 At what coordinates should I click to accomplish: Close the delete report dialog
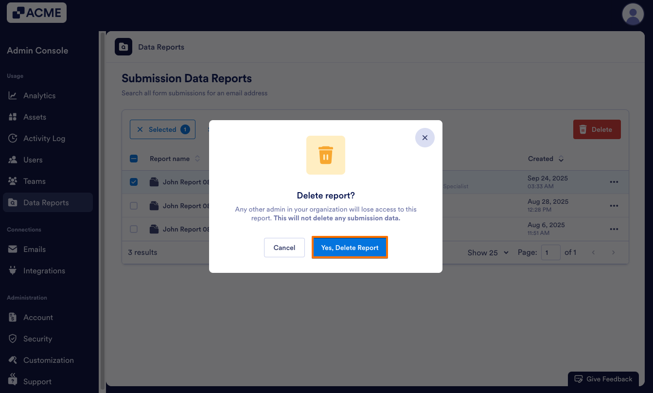pyautogui.click(x=424, y=138)
